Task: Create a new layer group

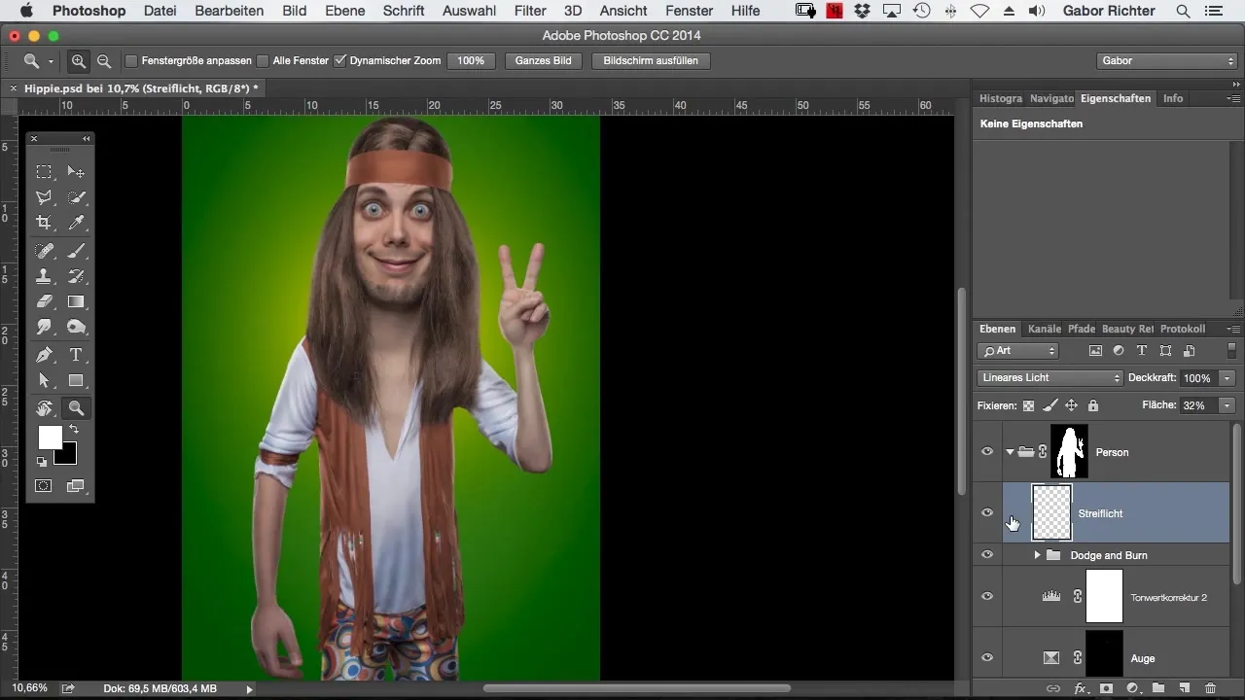Action: [x=1158, y=688]
